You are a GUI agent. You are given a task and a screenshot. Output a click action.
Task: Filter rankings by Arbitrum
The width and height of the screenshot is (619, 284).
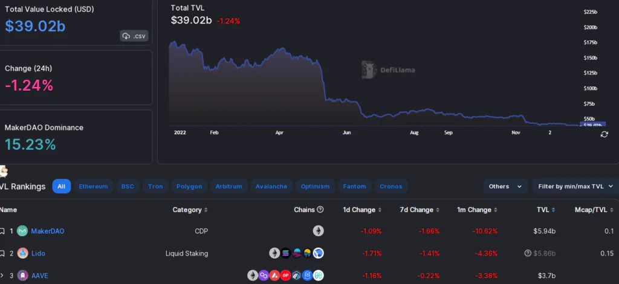click(229, 186)
